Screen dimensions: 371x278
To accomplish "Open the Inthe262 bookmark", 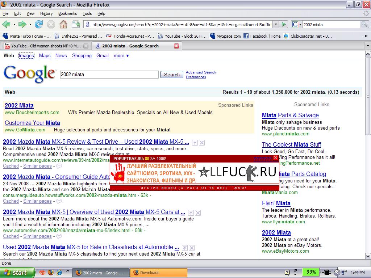I will (78, 36).
